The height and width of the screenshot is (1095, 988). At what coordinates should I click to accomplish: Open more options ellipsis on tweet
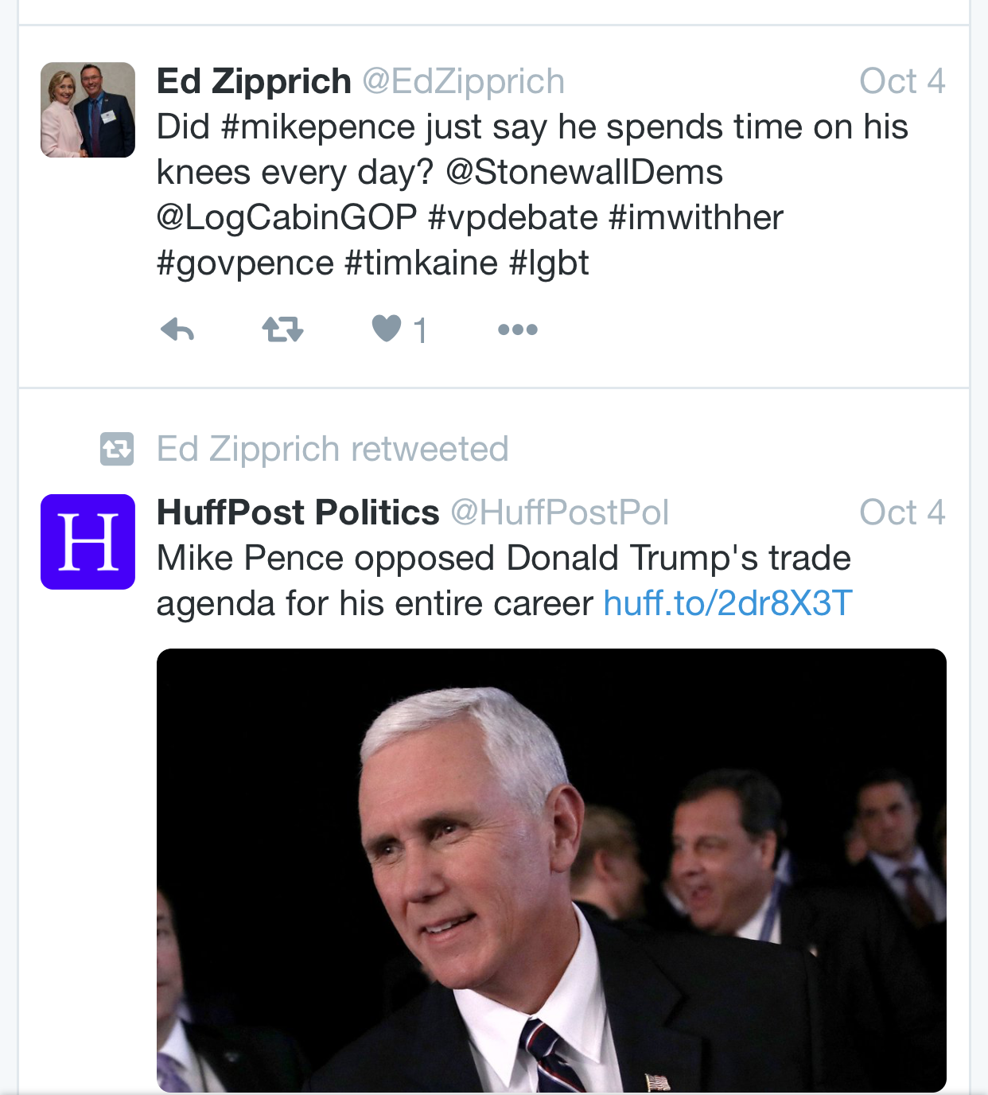point(518,329)
